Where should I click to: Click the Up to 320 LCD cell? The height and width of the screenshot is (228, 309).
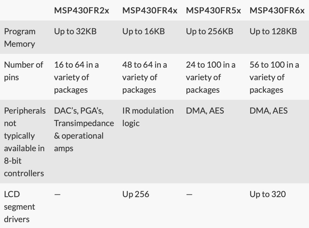(268, 194)
